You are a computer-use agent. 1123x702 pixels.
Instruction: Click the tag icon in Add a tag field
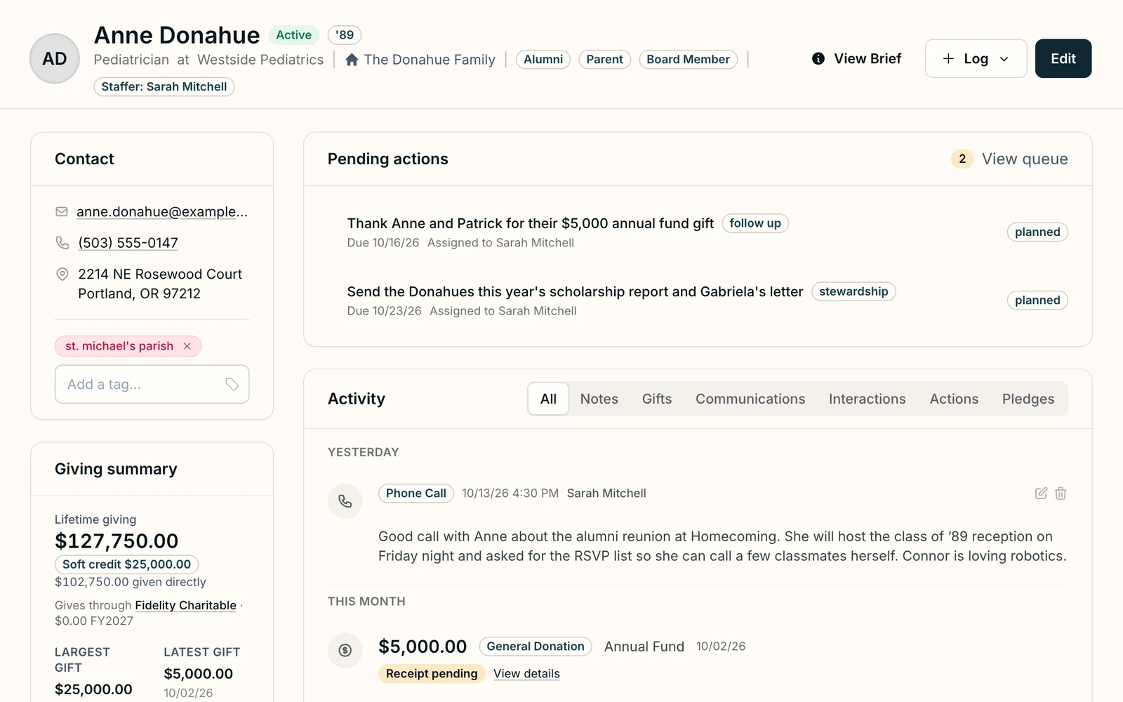[x=232, y=384]
